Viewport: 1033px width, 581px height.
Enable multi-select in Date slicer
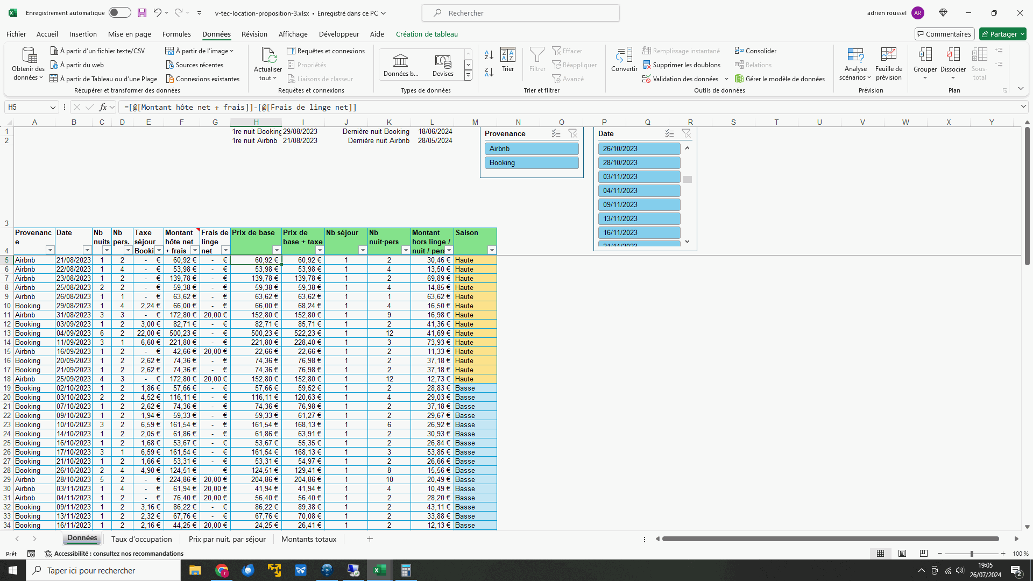pyautogui.click(x=669, y=133)
